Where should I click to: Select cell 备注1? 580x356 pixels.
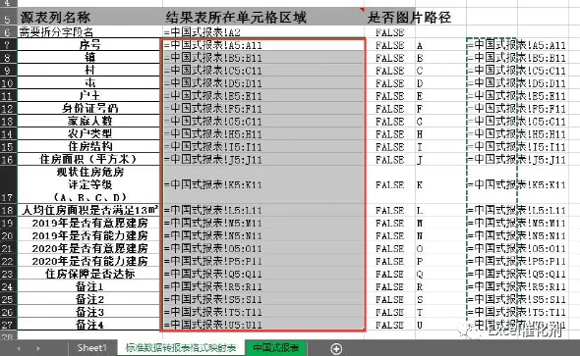(88, 286)
